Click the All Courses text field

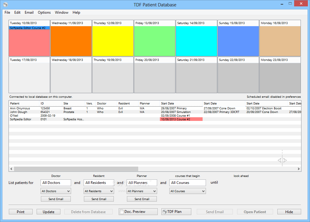click(187, 183)
